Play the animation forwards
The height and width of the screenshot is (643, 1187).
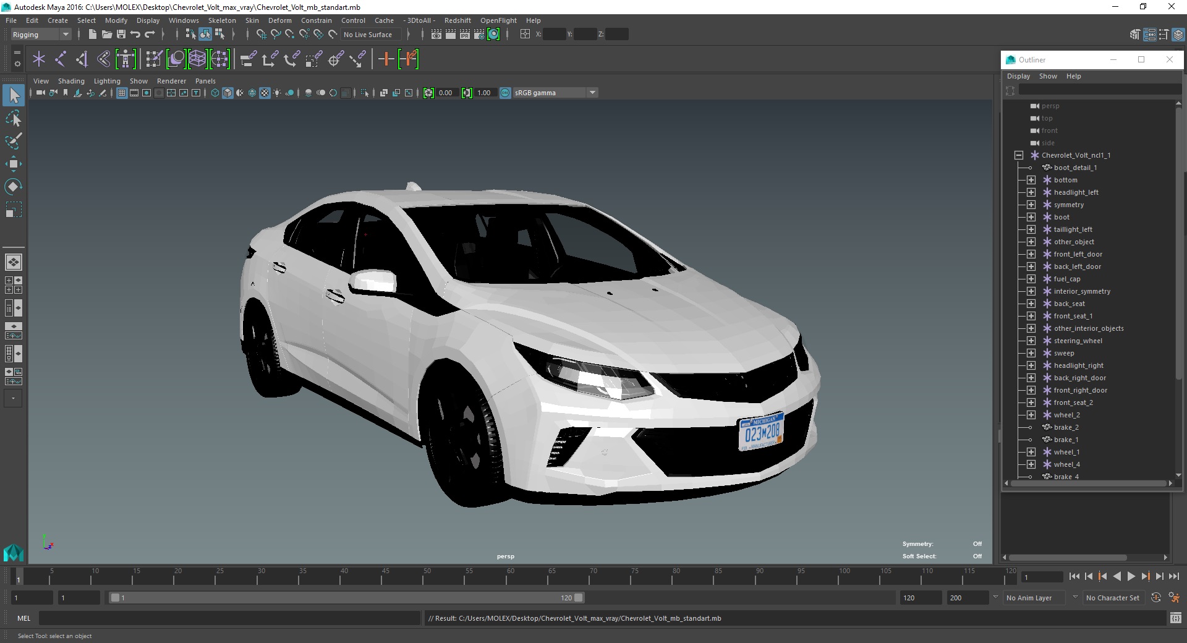pyautogui.click(x=1131, y=576)
